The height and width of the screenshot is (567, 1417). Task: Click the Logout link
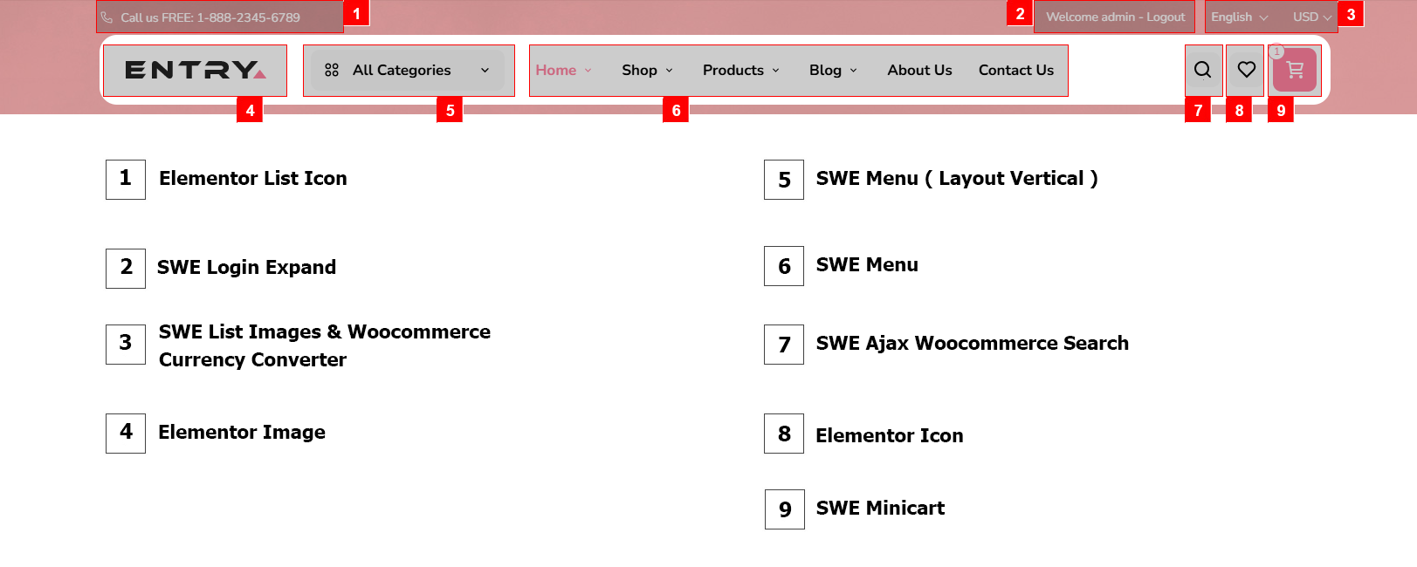1166,17
